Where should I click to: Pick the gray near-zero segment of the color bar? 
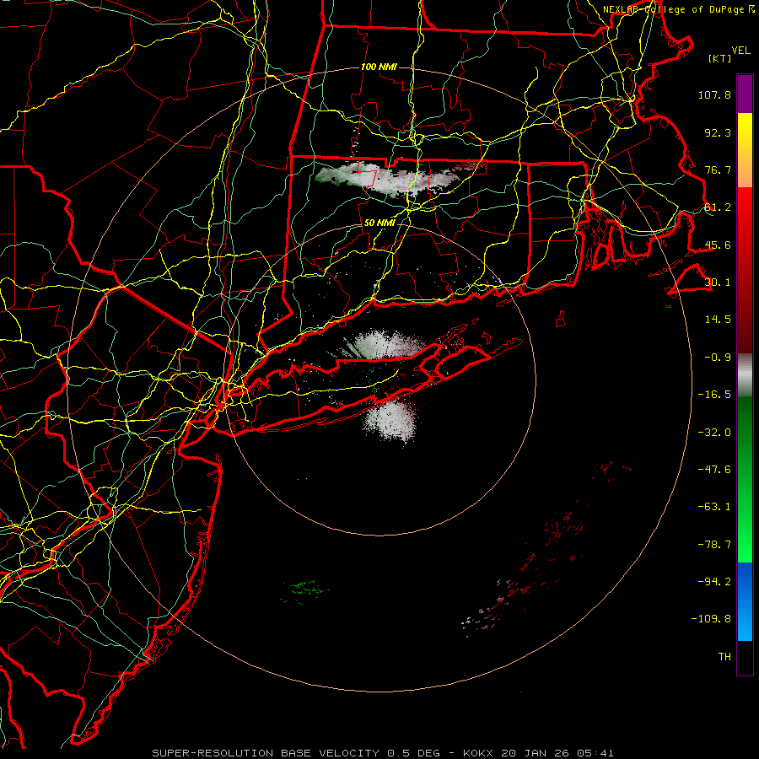tap(745, 374)
